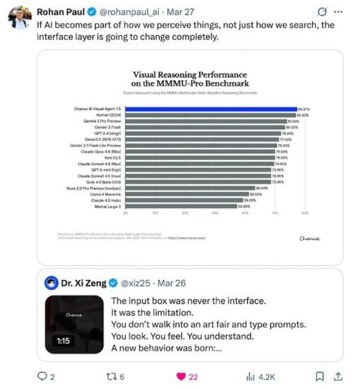Open the quoted tweet by Dr. Xi Zeng
Image resolution: width=353 pixels, height=390 pixels.
pos(190,315)
